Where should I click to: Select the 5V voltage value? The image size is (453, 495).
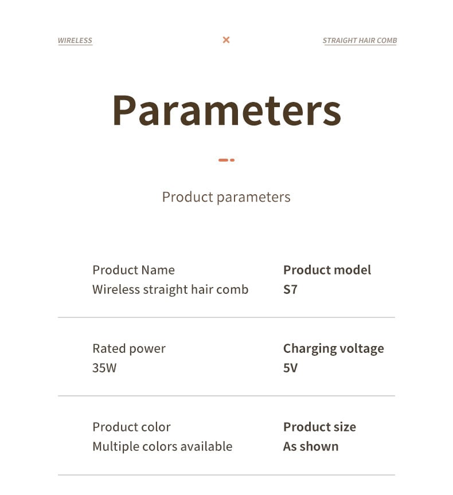click(x=290, y=368)
